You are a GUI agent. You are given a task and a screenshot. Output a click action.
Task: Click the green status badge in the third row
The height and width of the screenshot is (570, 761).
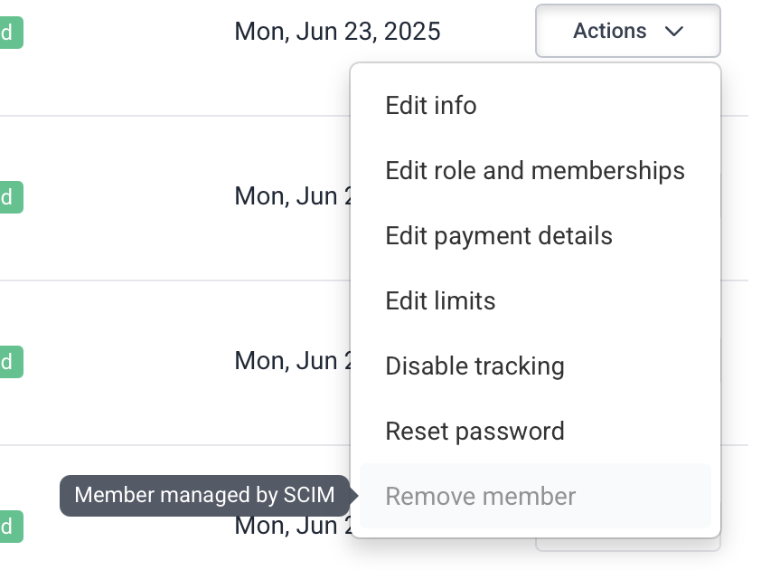(x=10, y=362)
